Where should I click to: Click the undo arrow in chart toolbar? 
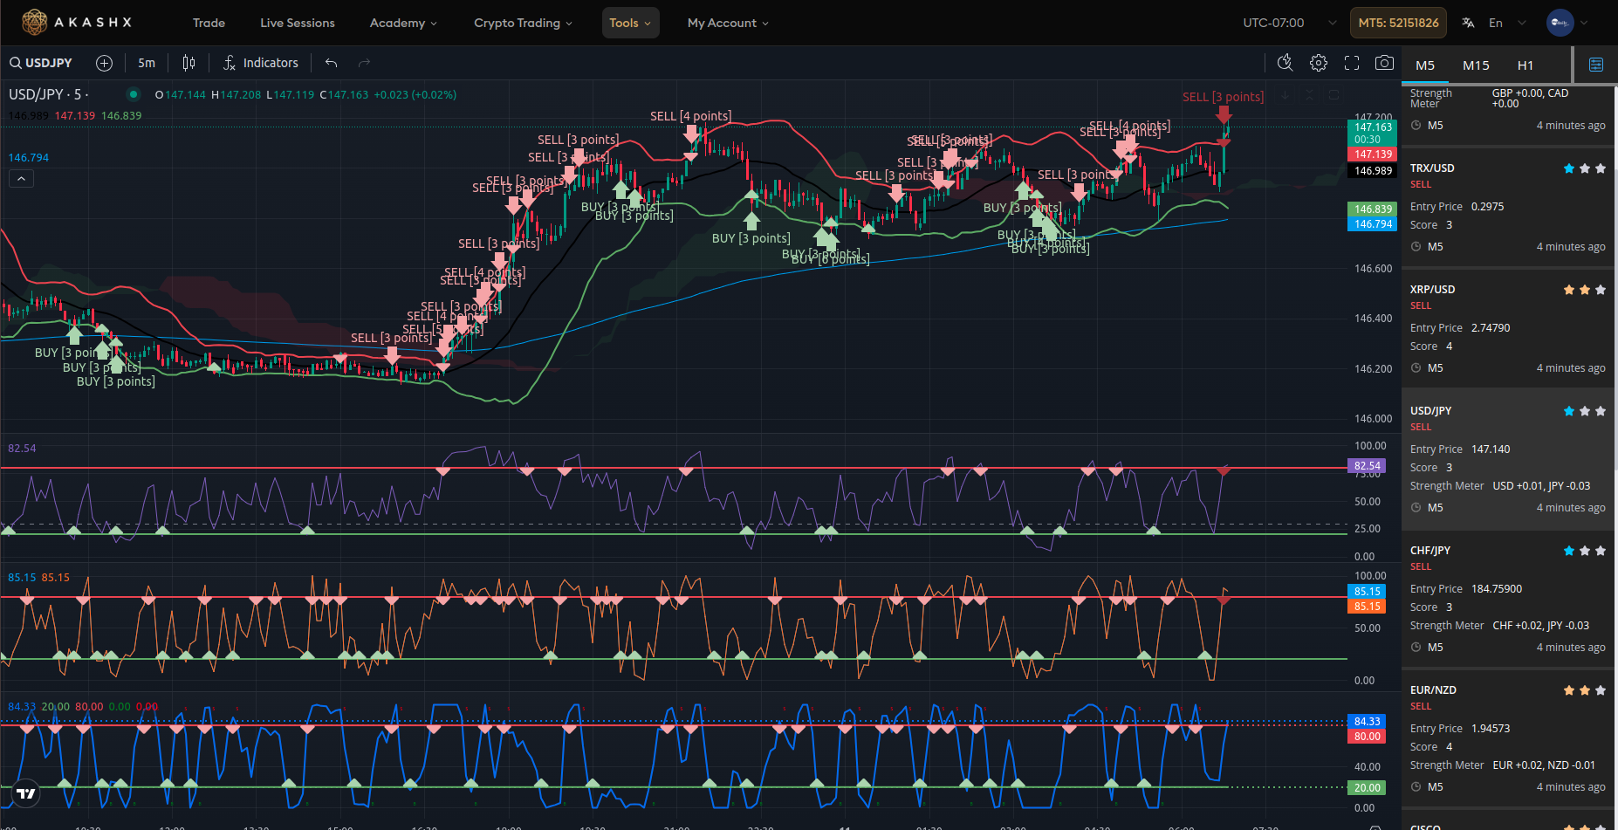[331, 63]
